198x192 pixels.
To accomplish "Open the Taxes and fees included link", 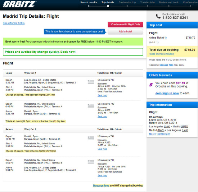I will 161,54.
